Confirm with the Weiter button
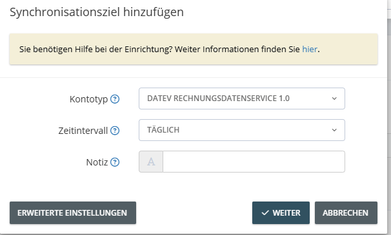Image resolution: width=391 pixels, height=235 pixels. point(281,213)
